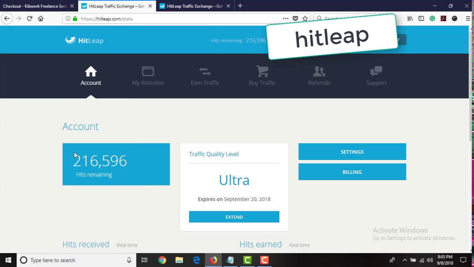This screenshot has height=267, width=474.
Task: Click the Traffic Quality Level heading
Action: (x=214, y=154)
